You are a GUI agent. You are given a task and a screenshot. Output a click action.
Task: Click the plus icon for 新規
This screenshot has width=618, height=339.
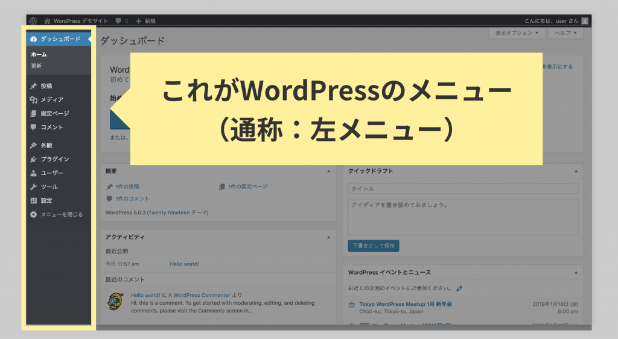[138, 21]
